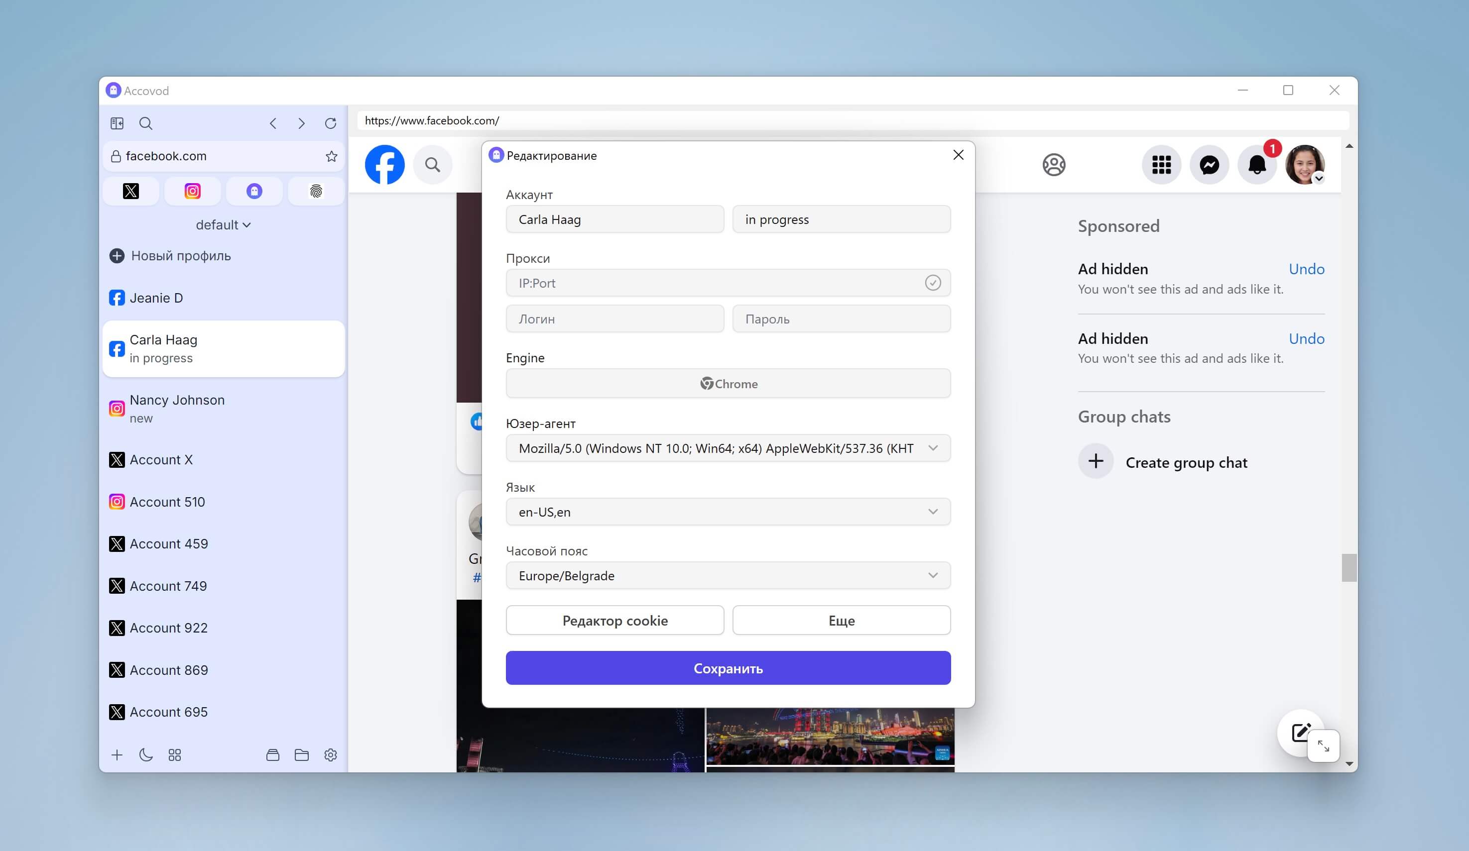Open Facebook Messenger icon
This screenshot has height=851, width=1469.
[1209, 165]
